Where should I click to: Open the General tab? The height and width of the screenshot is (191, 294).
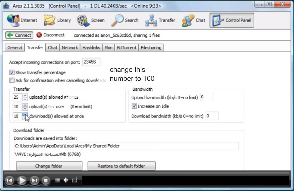[15, 48]
